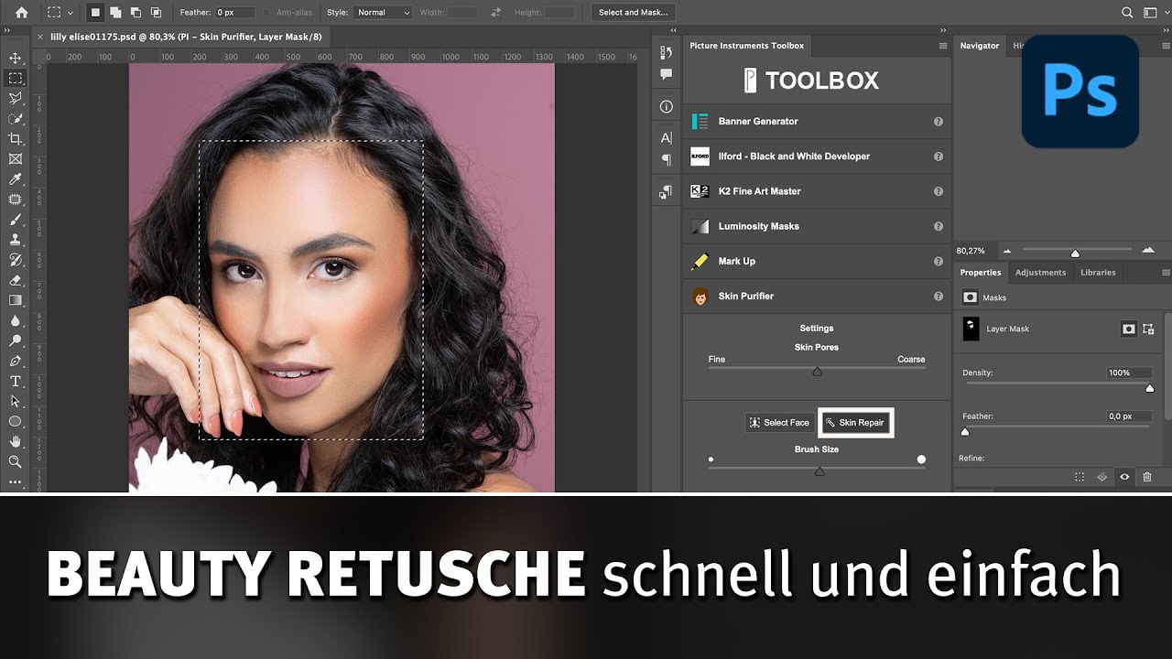
Task: Select the Brush tool
Action: pos(15,220)
